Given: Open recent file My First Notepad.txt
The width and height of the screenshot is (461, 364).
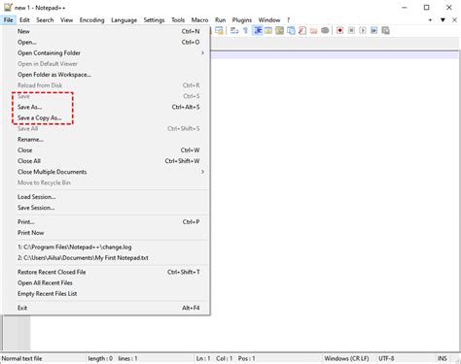Looking at the screenshot, I should (x=106, y=258).
